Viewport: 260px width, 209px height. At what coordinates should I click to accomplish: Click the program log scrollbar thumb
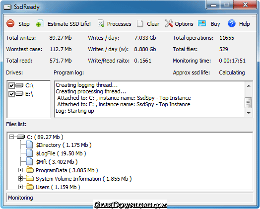249,102
